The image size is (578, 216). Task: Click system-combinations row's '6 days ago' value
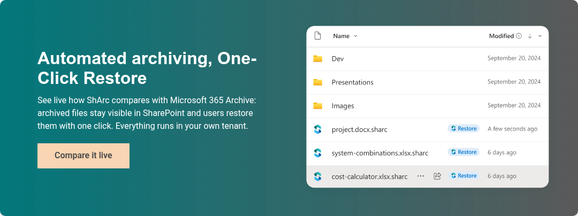[x=501, y=152]
